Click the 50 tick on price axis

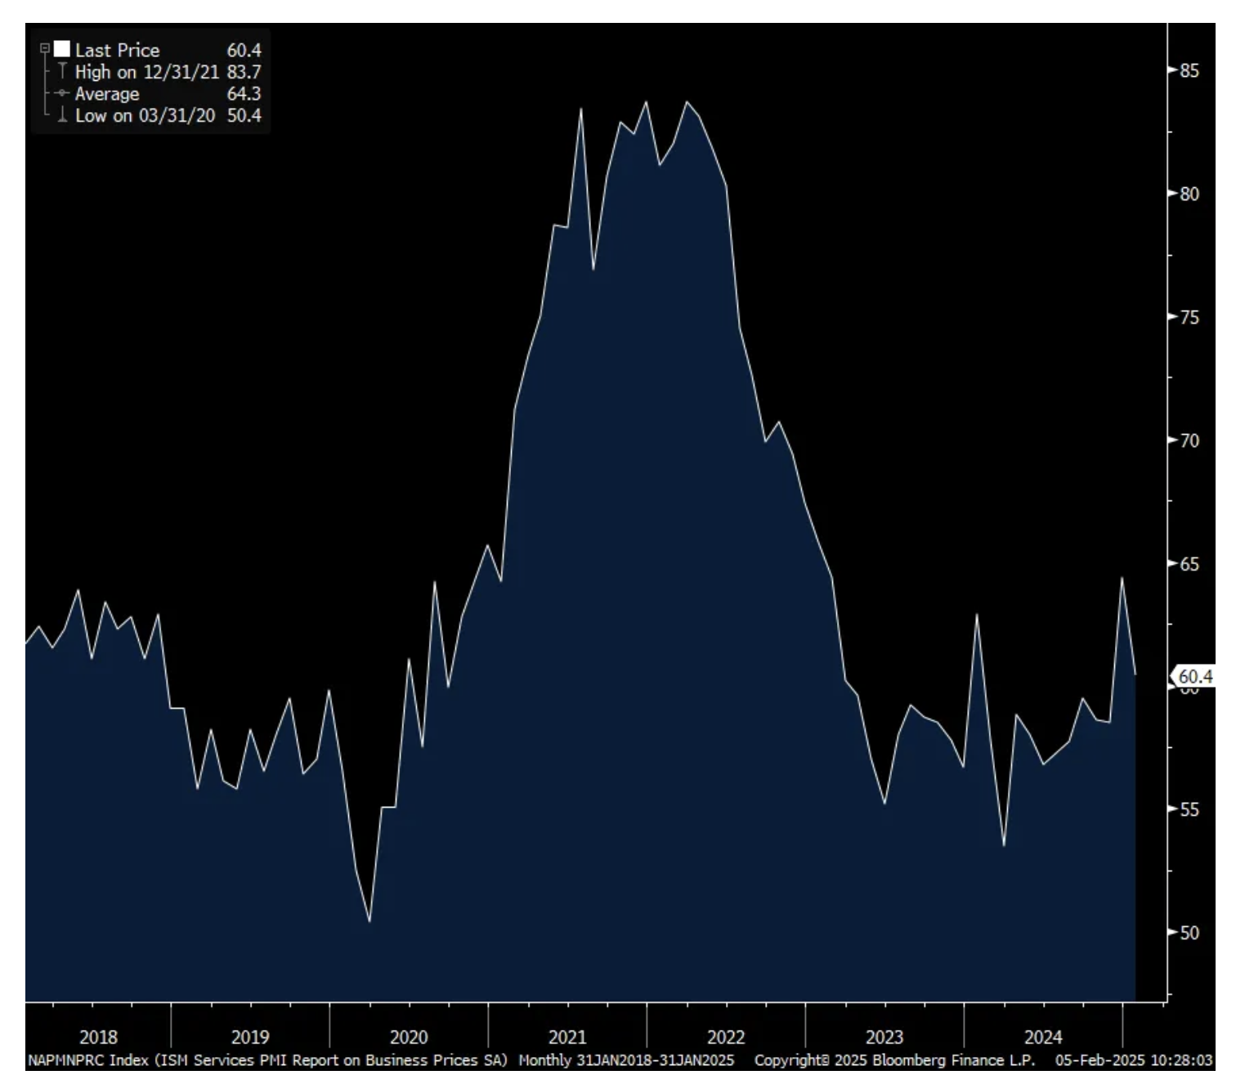coord(1189,933)
